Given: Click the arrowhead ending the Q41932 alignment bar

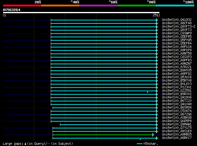Looking at the screenshot, I should tap(157, 20).
